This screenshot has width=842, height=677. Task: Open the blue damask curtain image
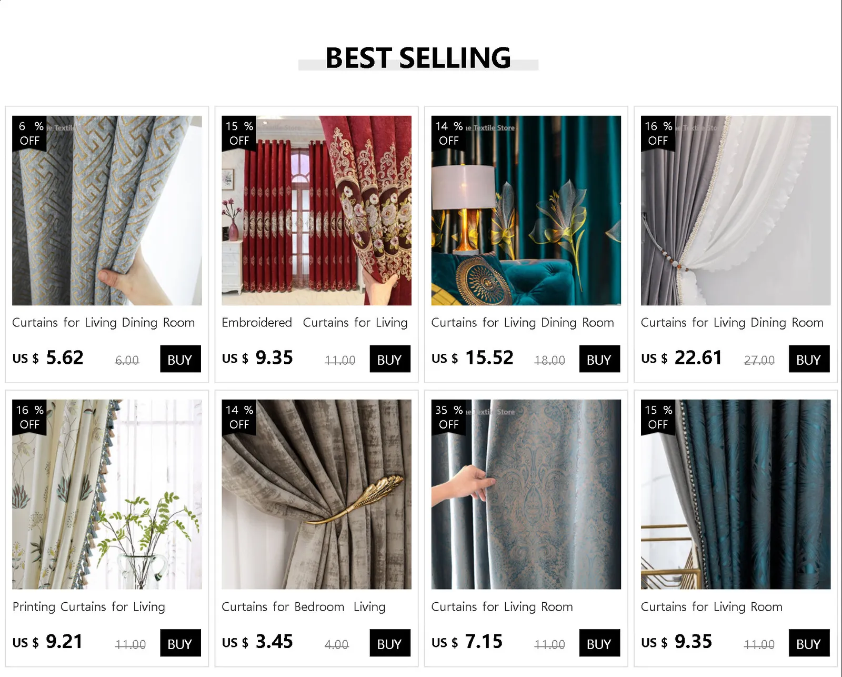[526, 494]
